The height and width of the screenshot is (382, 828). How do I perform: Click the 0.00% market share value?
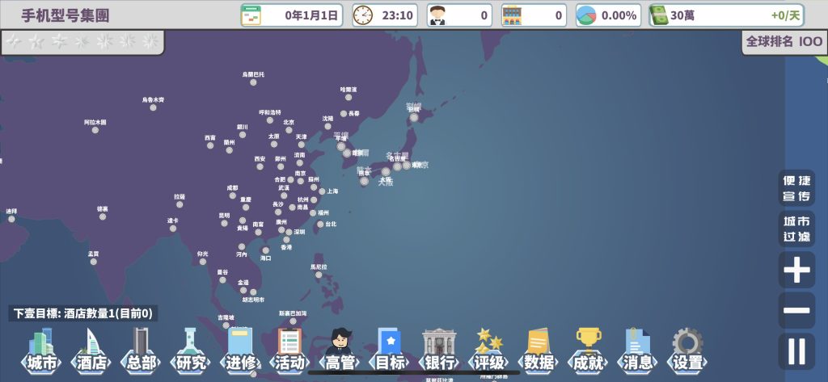tap(619, 15)
